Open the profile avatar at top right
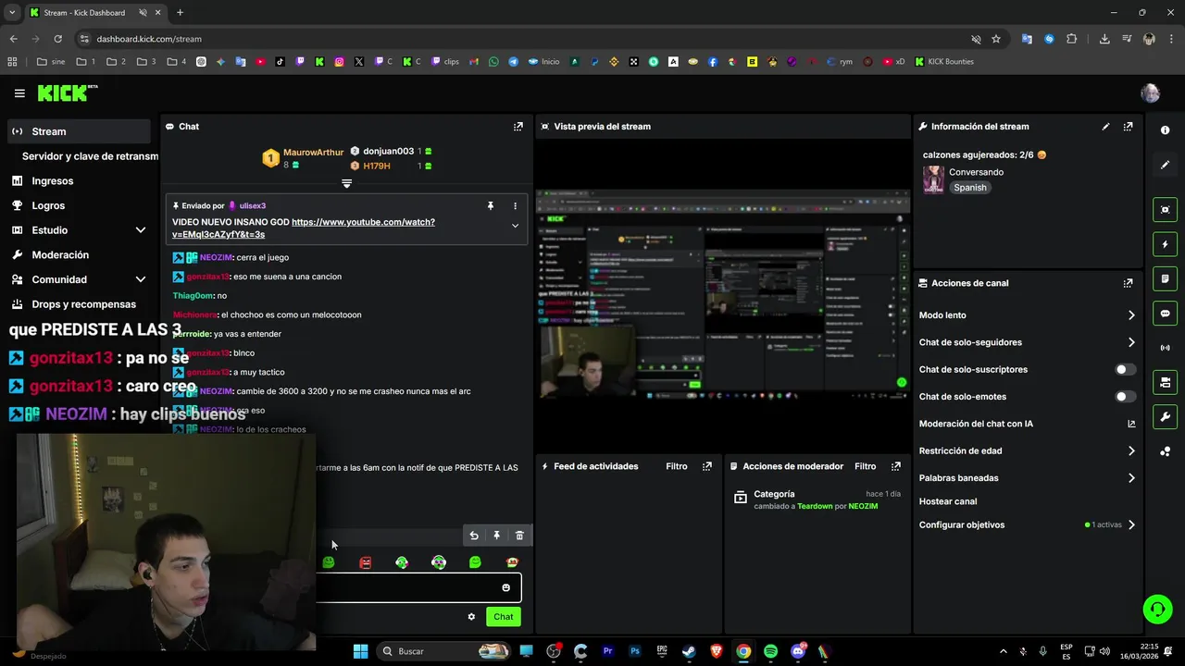 [1150, 93]
